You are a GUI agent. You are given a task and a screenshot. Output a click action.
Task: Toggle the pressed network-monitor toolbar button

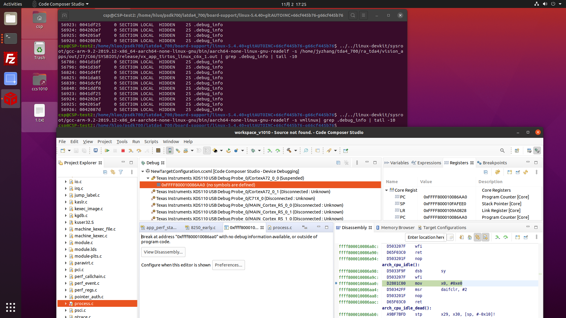point(170,150)
